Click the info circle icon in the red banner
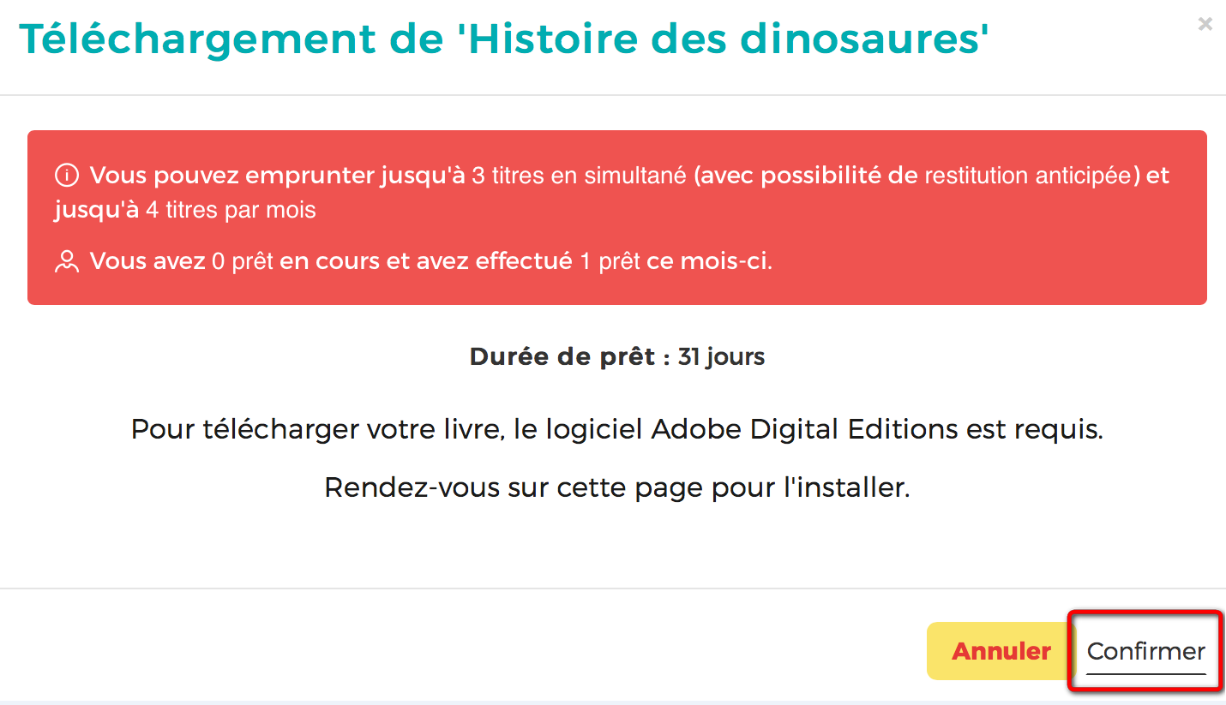Screen dimensions: 1226x705 [66, 176]
